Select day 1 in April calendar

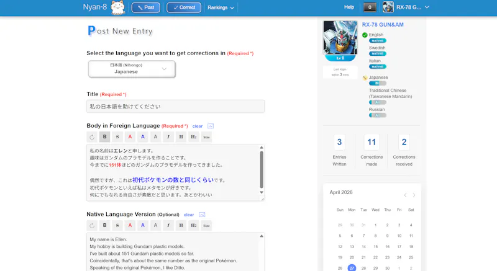coord(375,225)
